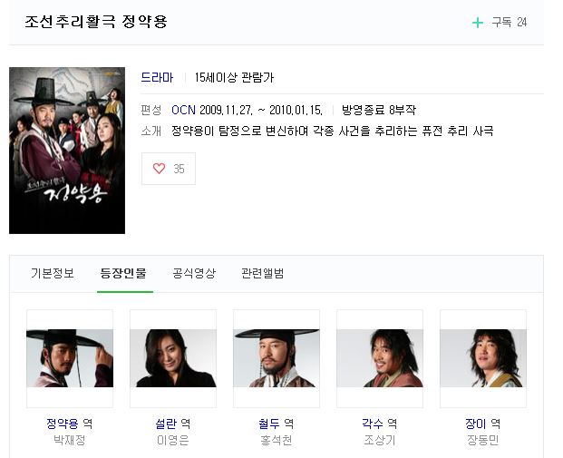Open actor 홍석천 name
This screenshot has height=458, width=563.
pyautogui.click(x=277, y=440)
